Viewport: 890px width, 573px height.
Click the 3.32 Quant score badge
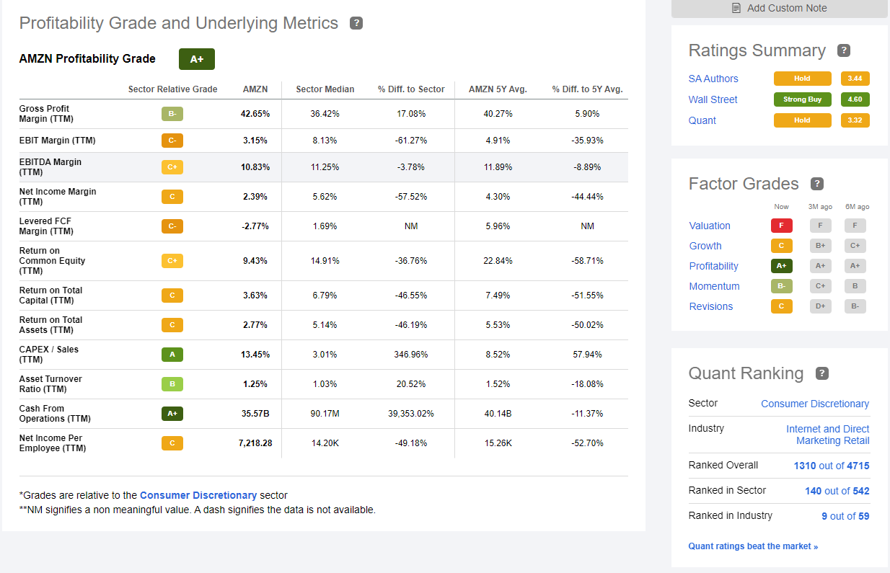(855, 120)
